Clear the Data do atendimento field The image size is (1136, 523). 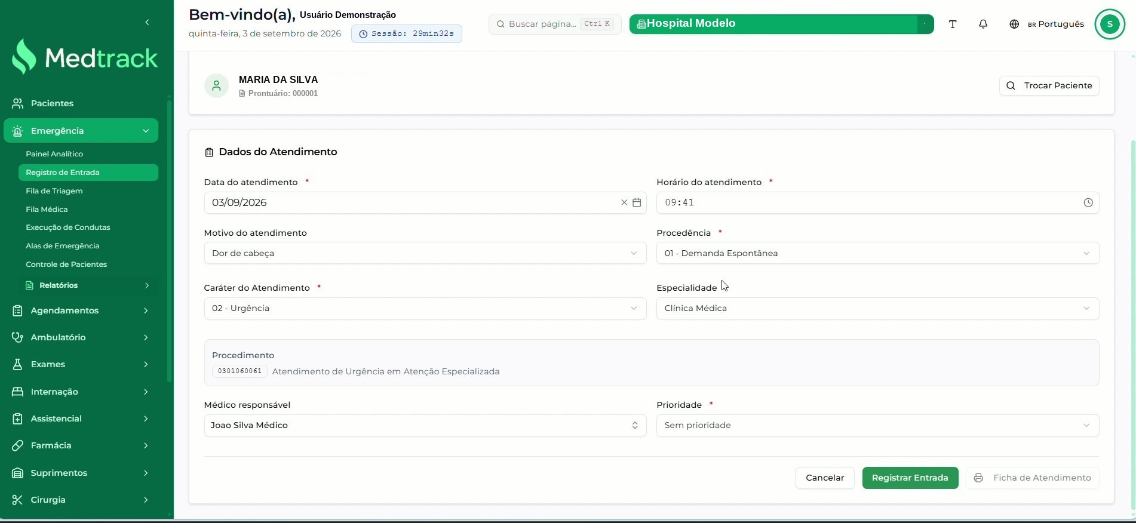[x=624, y=202]
